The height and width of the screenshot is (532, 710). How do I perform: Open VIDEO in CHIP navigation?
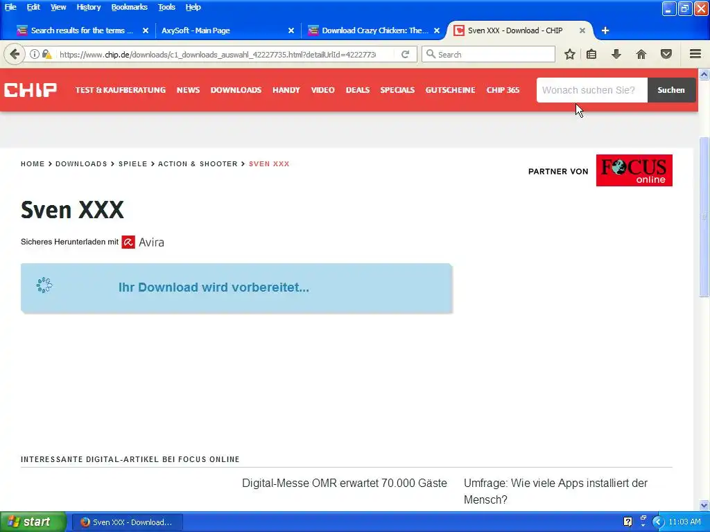click(x=323, y=90)
